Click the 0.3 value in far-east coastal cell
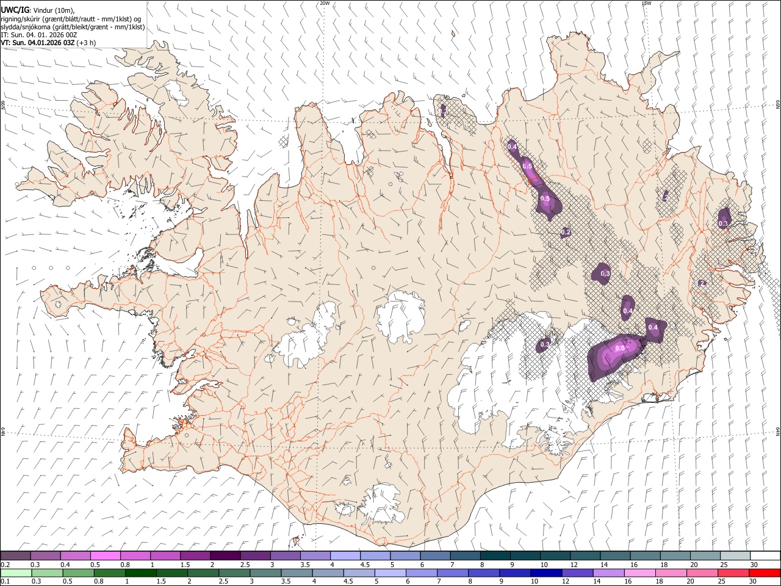This screenshot has width=781, height=586. pos(724,224)
